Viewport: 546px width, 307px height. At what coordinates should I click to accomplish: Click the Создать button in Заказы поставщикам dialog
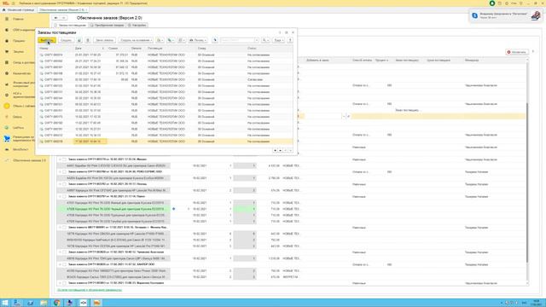tap(66, 40)
